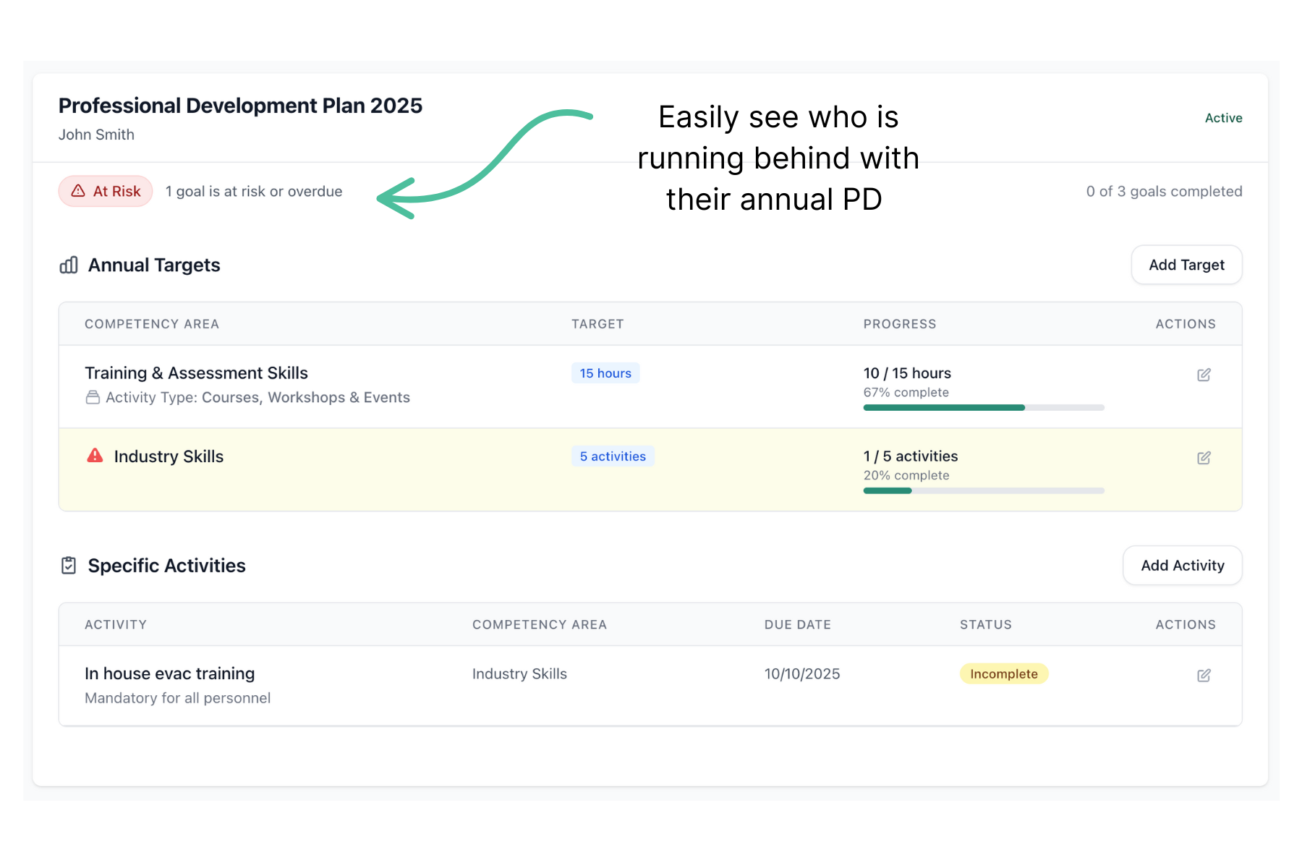The image size is (1302, 868).
Task: Select the Annual Targets section header
Action: (154, 265)
